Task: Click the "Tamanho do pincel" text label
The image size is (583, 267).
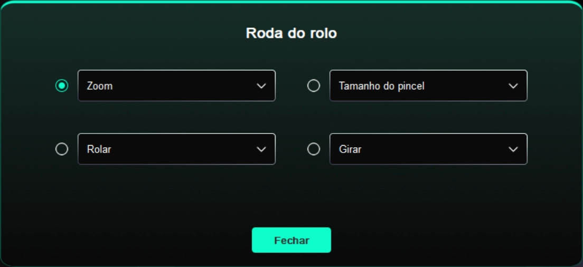Action: click(x=381, y=86)
